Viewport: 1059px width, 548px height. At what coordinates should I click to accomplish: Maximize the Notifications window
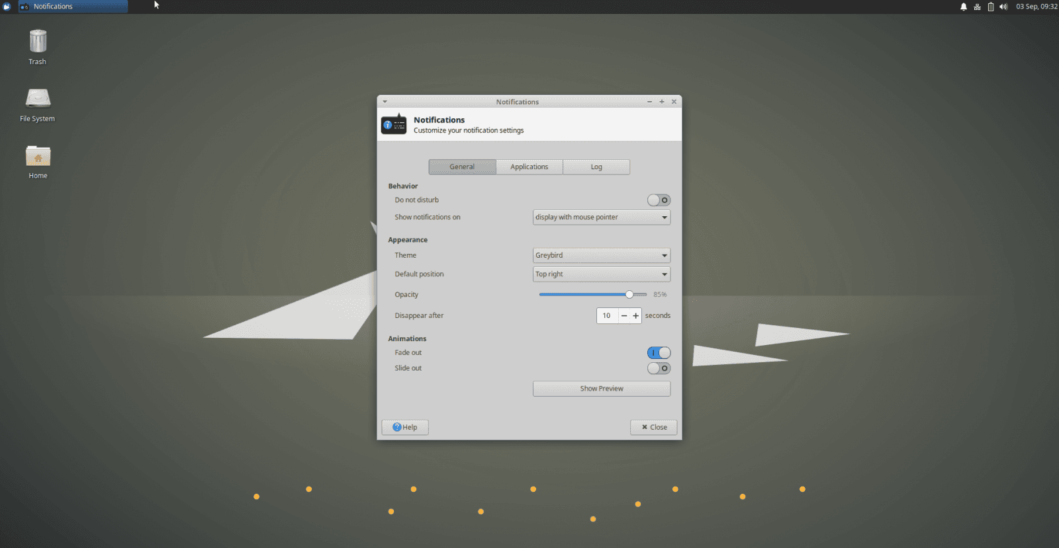tap(662, 102)
